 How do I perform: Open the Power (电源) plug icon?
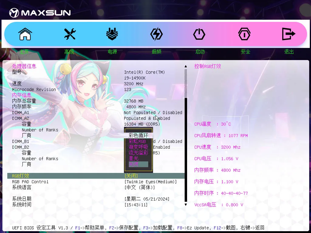[112, 34]
